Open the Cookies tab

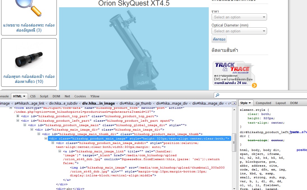[80, 96]
